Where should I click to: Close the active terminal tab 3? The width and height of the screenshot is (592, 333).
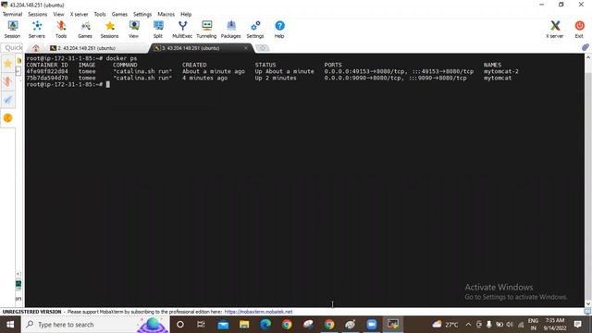tap(246, 48)
